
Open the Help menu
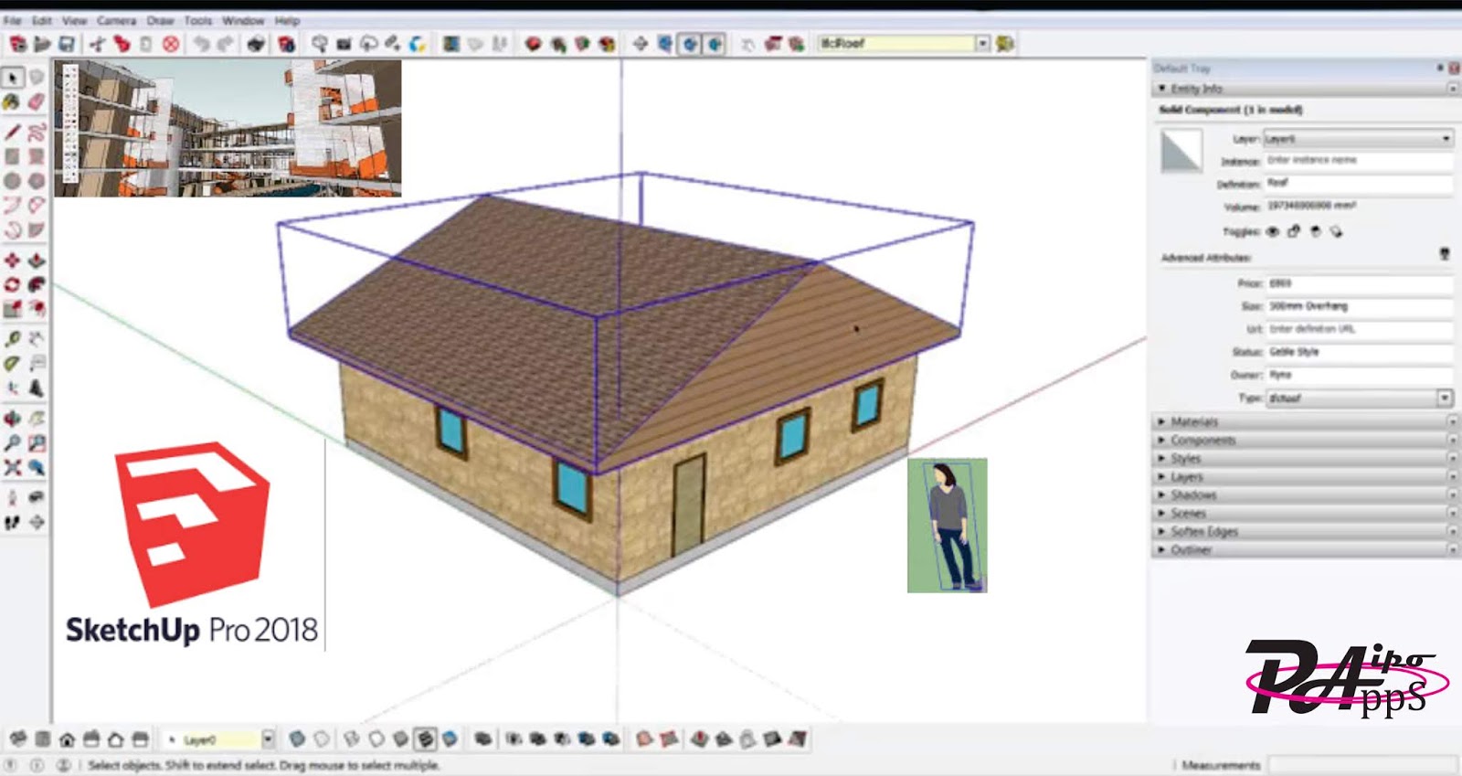click(x=287, y=20)
